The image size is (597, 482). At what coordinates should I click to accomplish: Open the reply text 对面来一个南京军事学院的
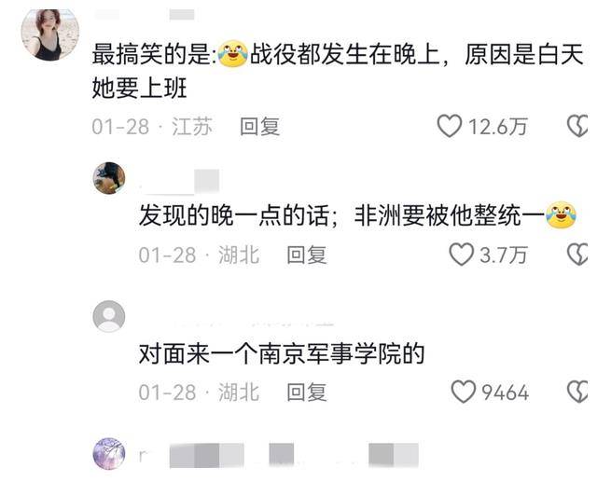(x=282, y=353)
